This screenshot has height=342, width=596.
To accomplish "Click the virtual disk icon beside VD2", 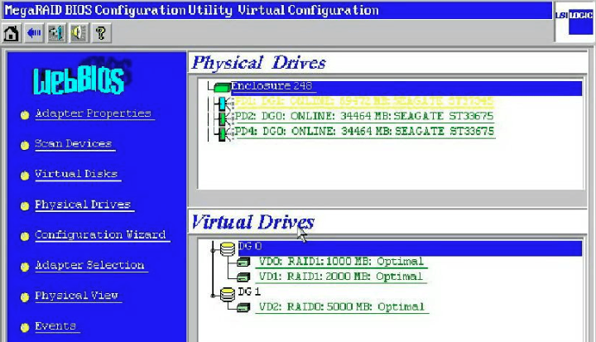I will tap(243, 307).
